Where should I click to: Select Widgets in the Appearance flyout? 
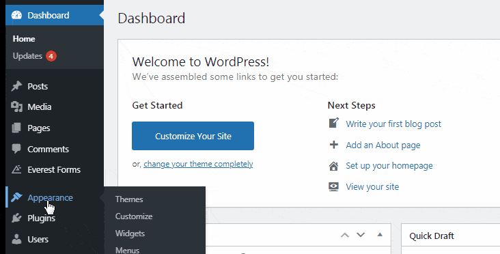[130, 234]
